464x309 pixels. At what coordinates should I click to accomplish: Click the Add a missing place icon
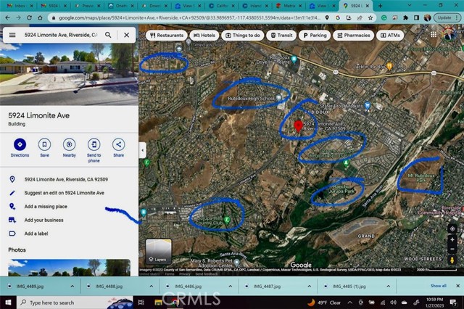click(x=12, y=206)
